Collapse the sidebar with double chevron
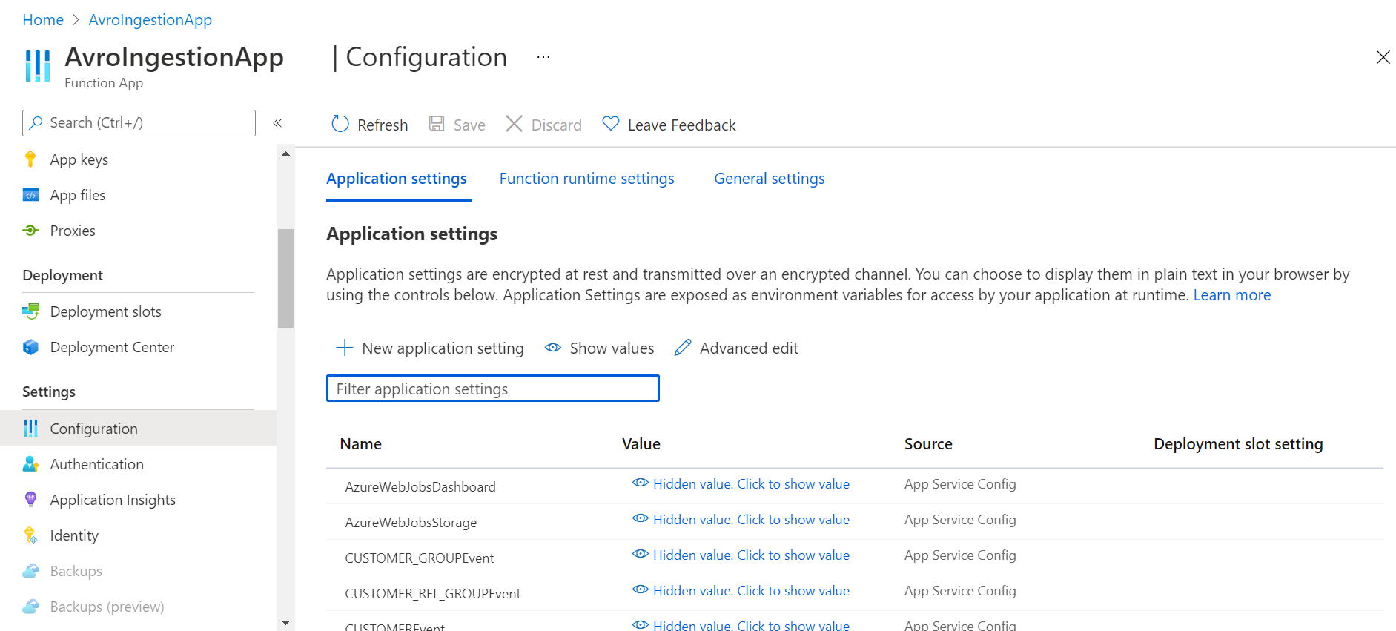 pyautogui.click(x=277, y=123)
